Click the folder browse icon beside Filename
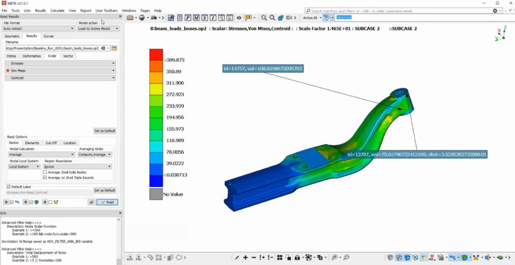Image resolution: width=515 pixels, height=265 pixels. coord(114,48)
